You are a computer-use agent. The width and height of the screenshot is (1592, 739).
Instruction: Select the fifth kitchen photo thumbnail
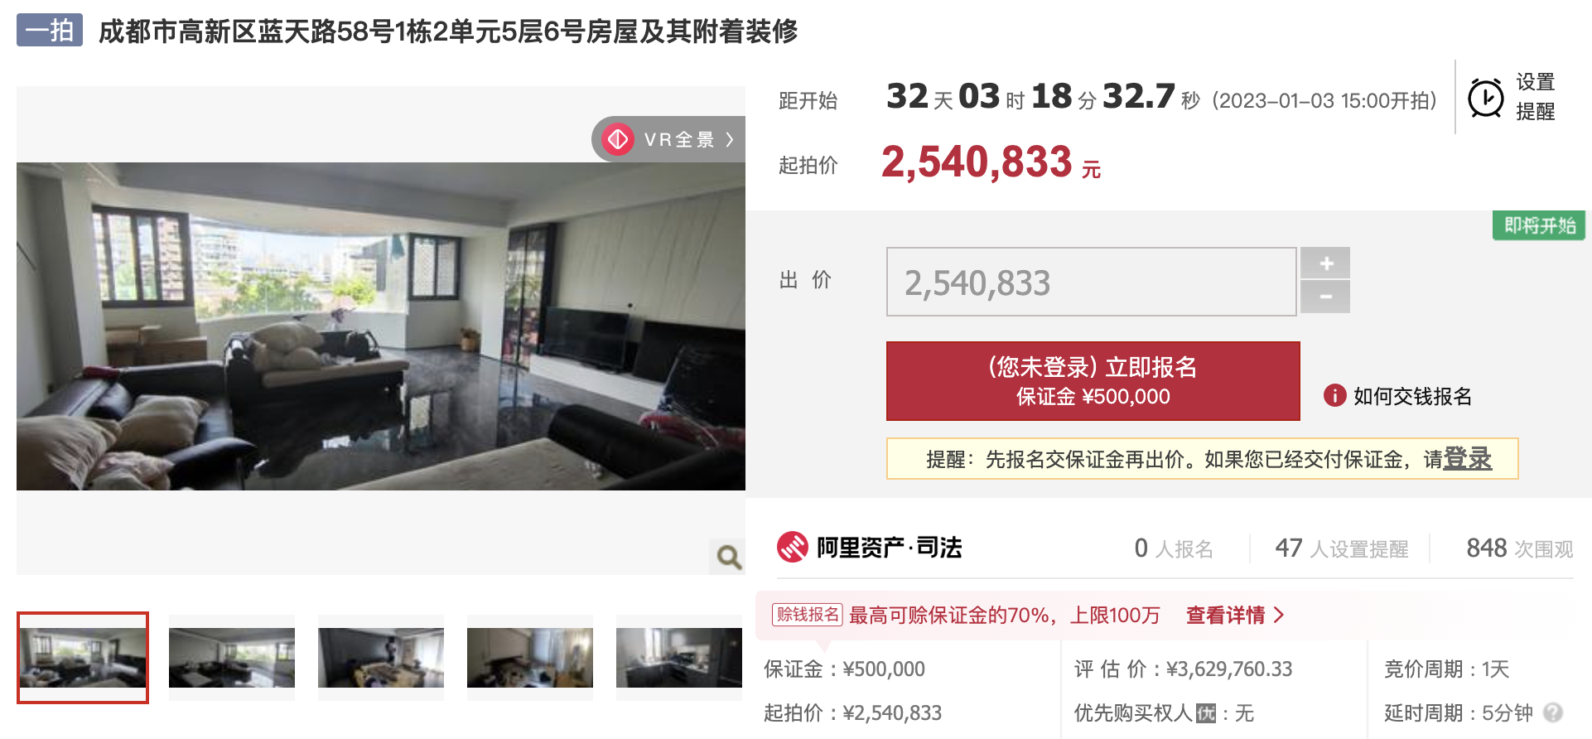(679, 658)
